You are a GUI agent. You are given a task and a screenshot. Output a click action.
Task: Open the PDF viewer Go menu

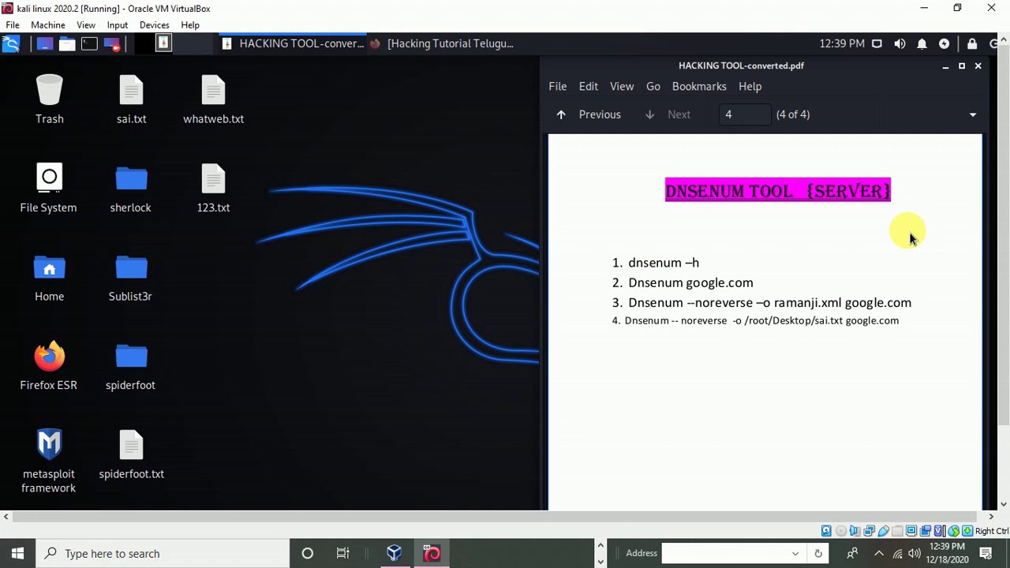(653, 86)
